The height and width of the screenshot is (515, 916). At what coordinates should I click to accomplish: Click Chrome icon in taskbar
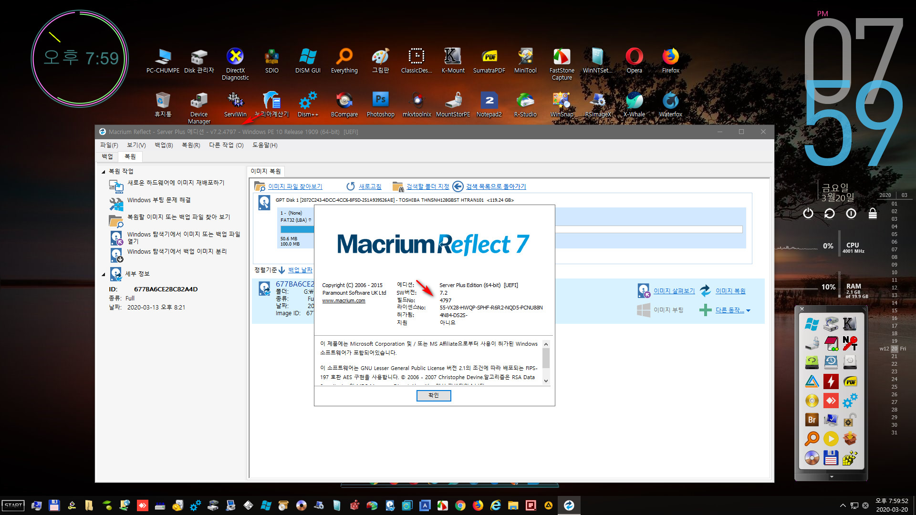[x=460, y=505]
